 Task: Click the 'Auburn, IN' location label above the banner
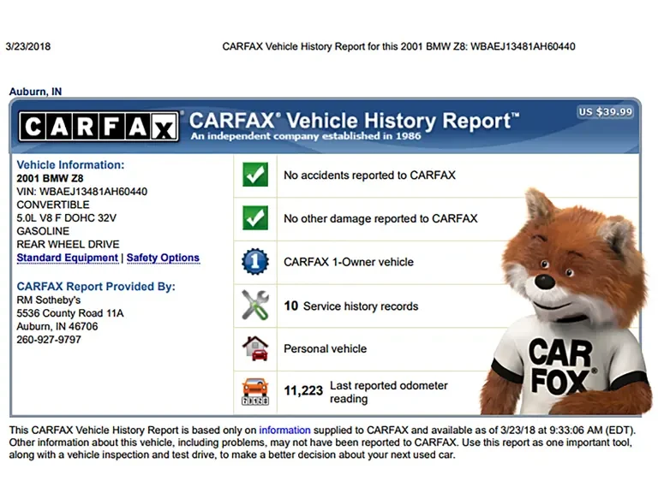[36, 92]
